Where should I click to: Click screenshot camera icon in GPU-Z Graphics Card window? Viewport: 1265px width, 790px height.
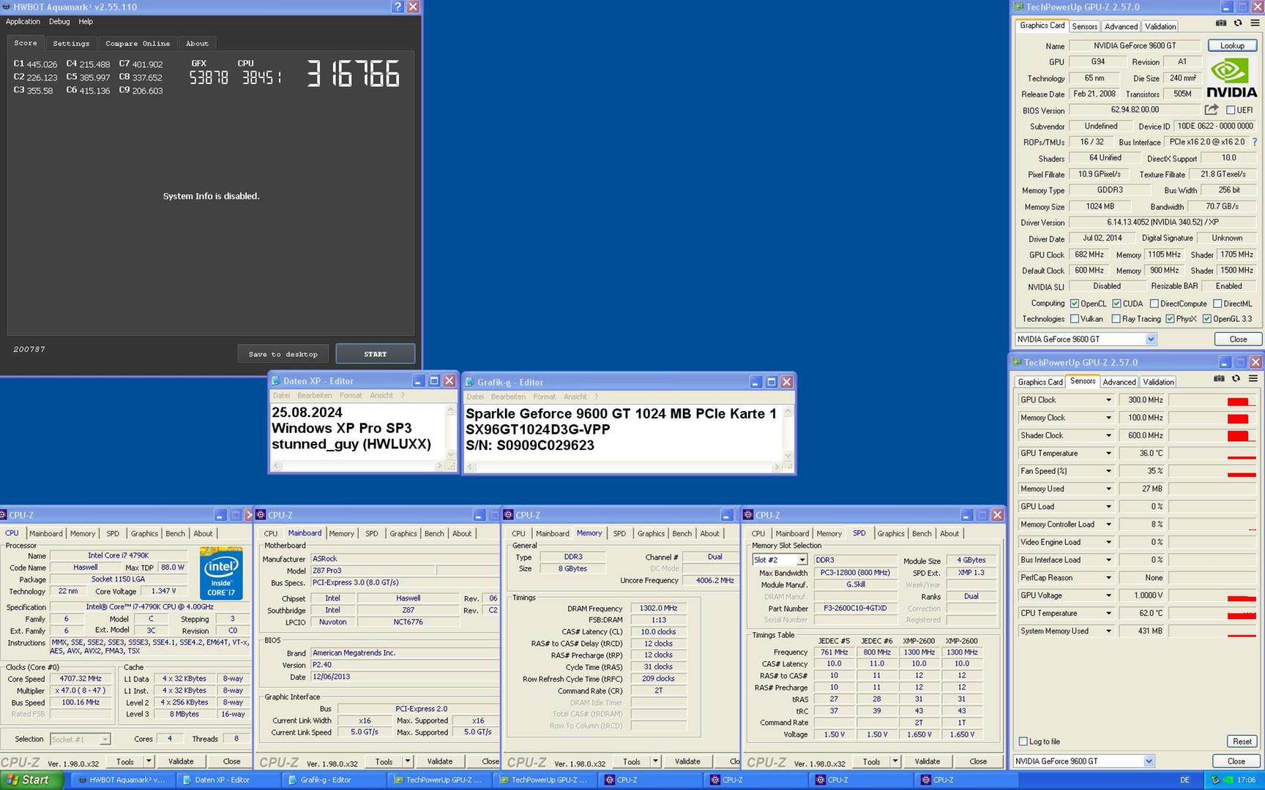coord(1220,23)
